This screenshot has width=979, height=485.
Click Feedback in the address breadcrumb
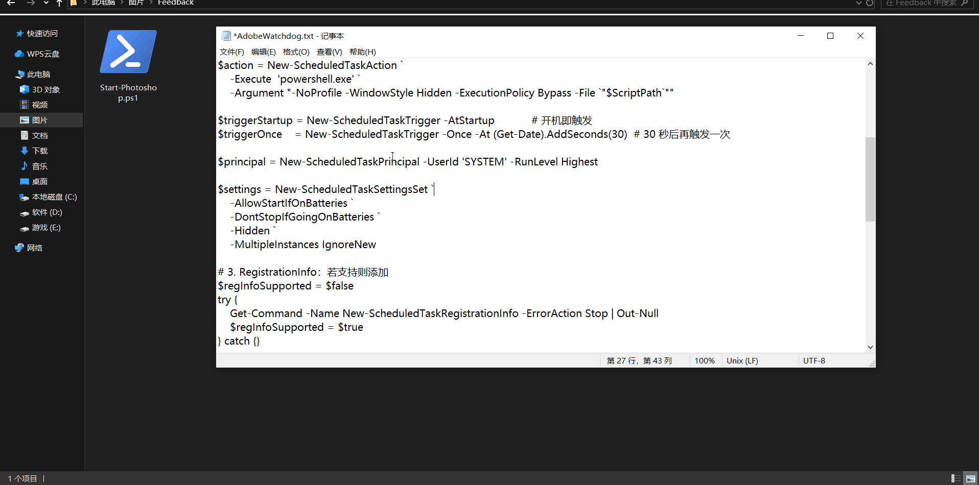click(x=176, y=3)
